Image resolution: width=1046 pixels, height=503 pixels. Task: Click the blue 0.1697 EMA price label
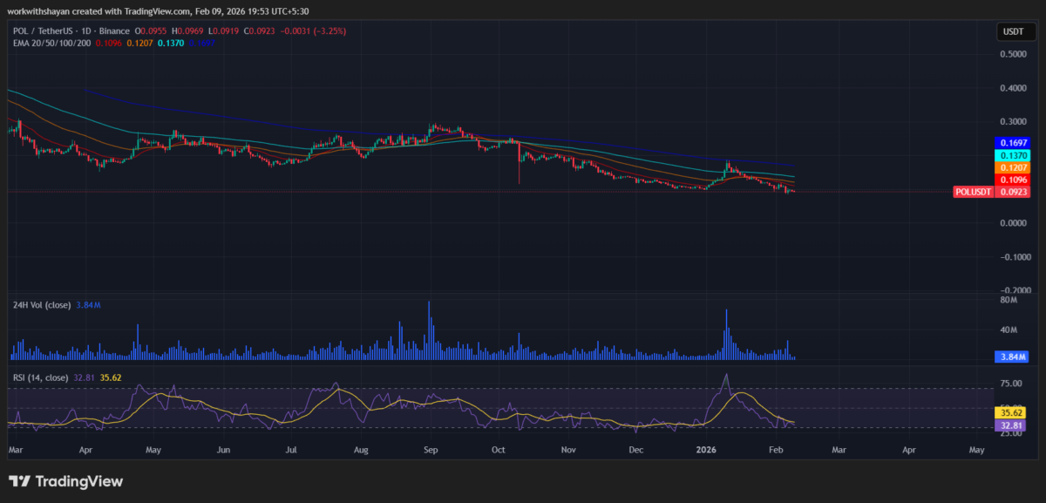pos(1012,141)
